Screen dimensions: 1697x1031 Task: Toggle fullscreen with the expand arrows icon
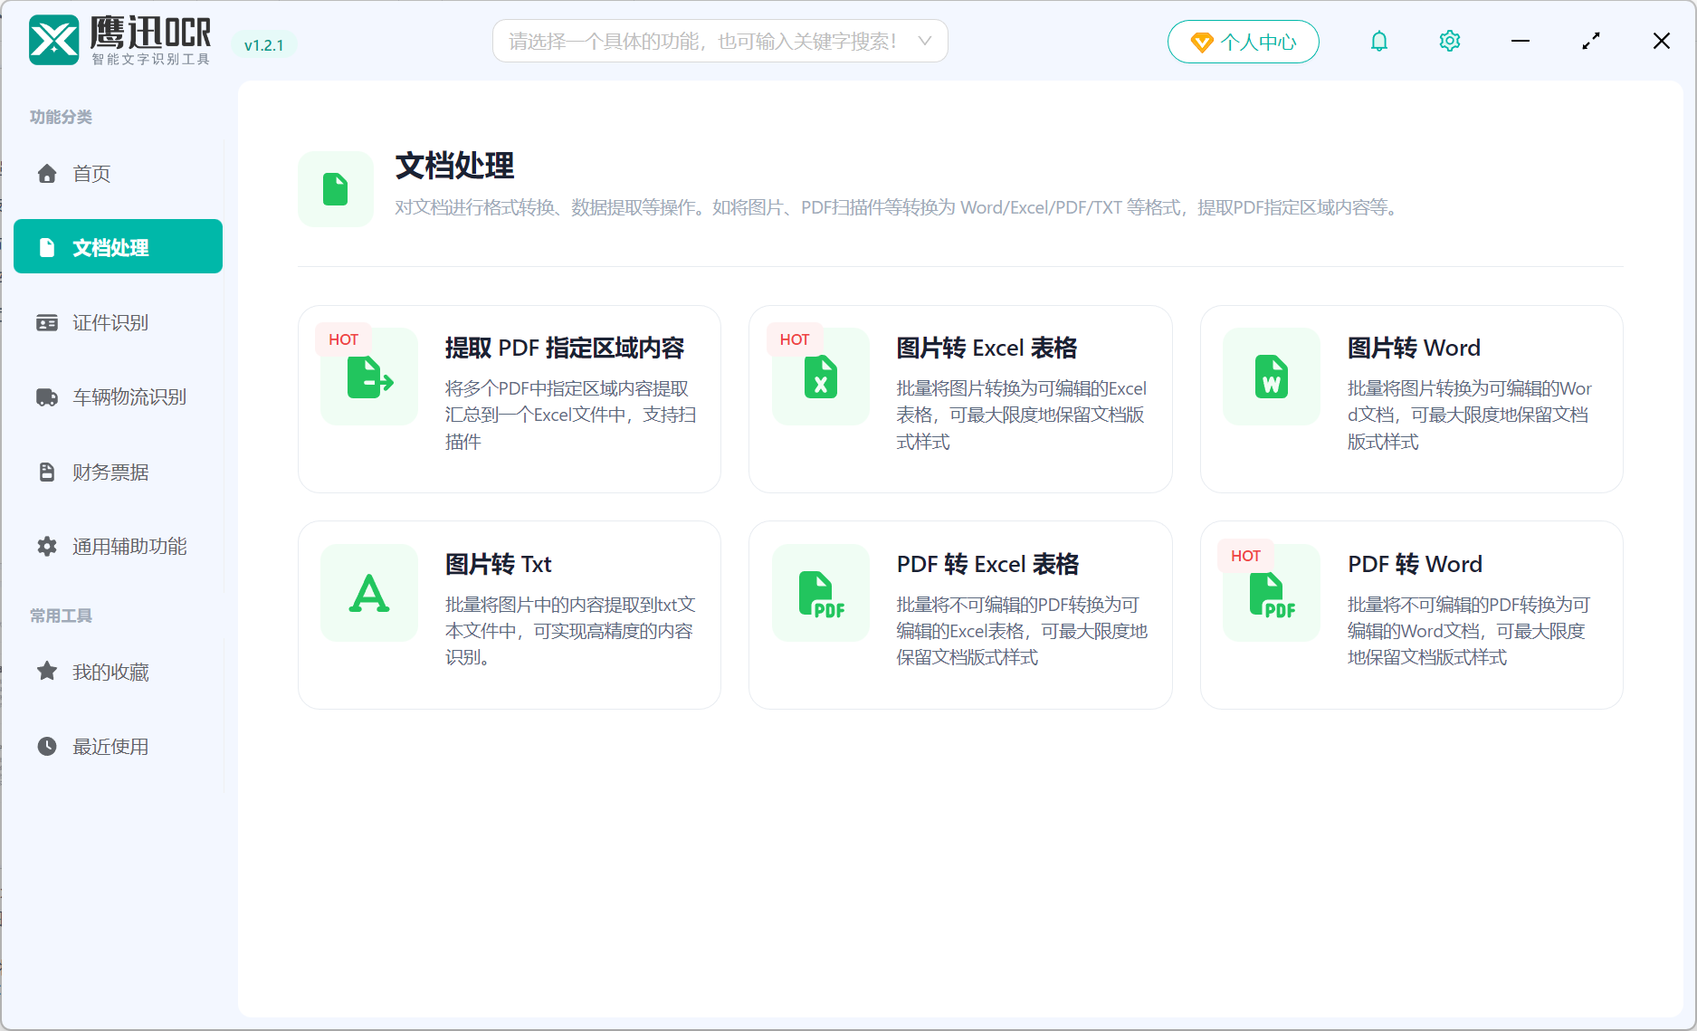(1591, 41)
